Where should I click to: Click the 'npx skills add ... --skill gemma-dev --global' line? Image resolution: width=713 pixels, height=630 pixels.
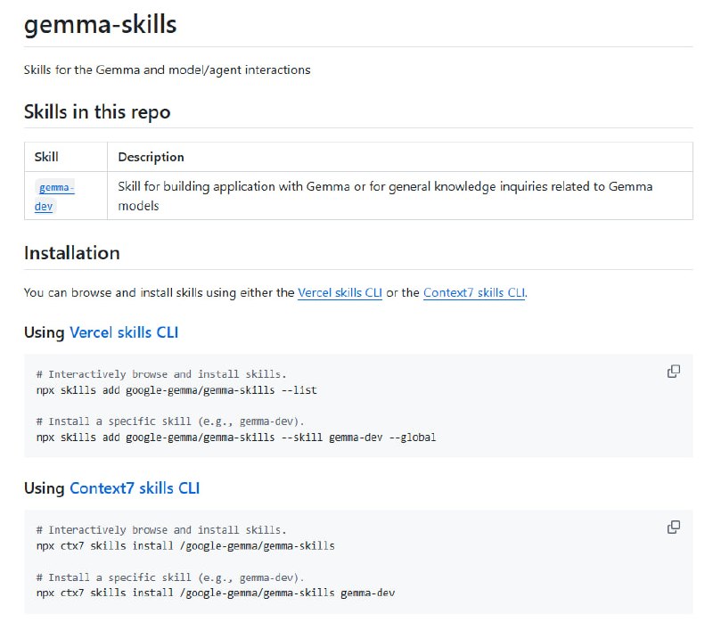click(236, 438)
